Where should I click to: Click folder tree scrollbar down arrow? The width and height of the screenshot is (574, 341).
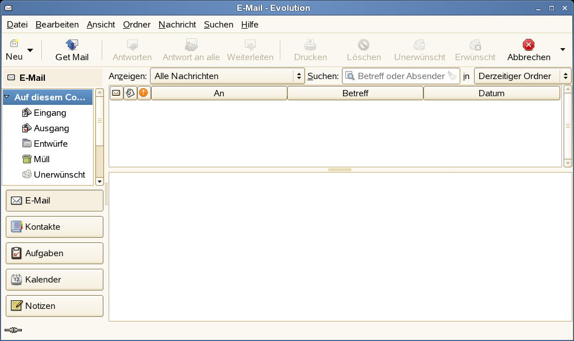pos(99,182)
